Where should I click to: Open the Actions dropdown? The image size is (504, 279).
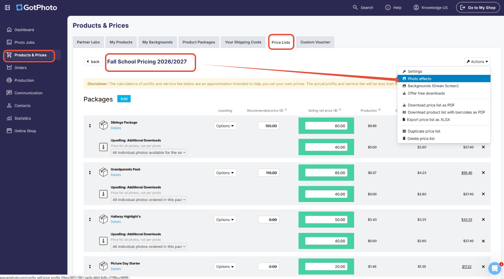click(x=477, y=61)
